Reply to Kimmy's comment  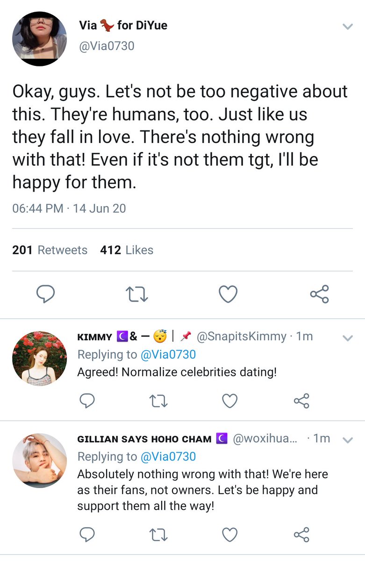click(x=87, y=401)
